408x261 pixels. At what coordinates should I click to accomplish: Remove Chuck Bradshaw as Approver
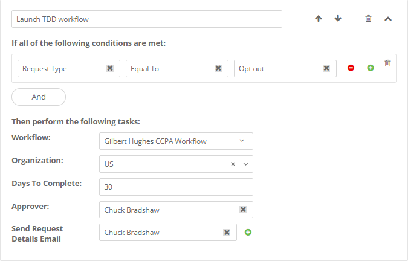[243, 210]
